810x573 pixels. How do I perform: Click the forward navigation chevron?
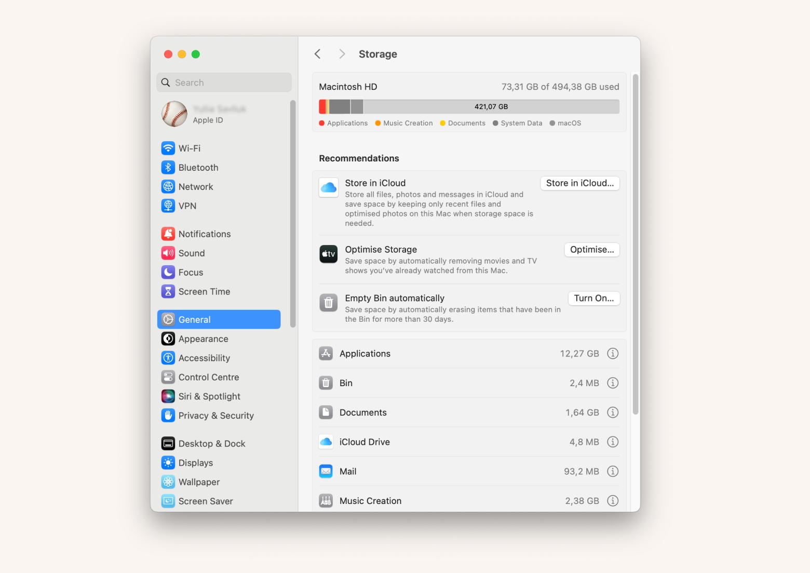[342, 53]
